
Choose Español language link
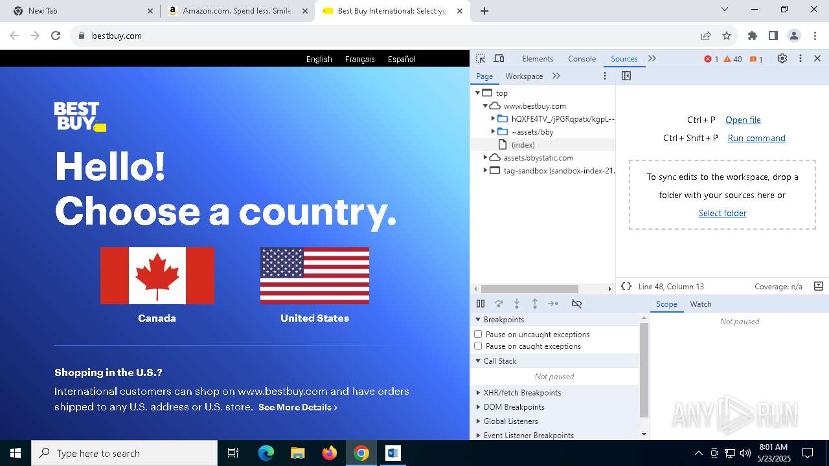pyautogui.click(x=402, y=59)
